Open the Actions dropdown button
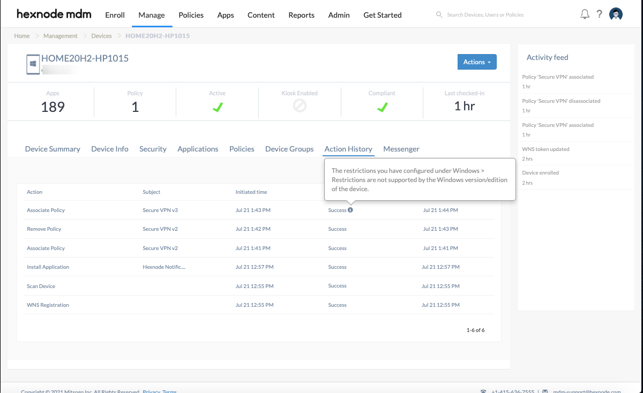 coord(477,62)
